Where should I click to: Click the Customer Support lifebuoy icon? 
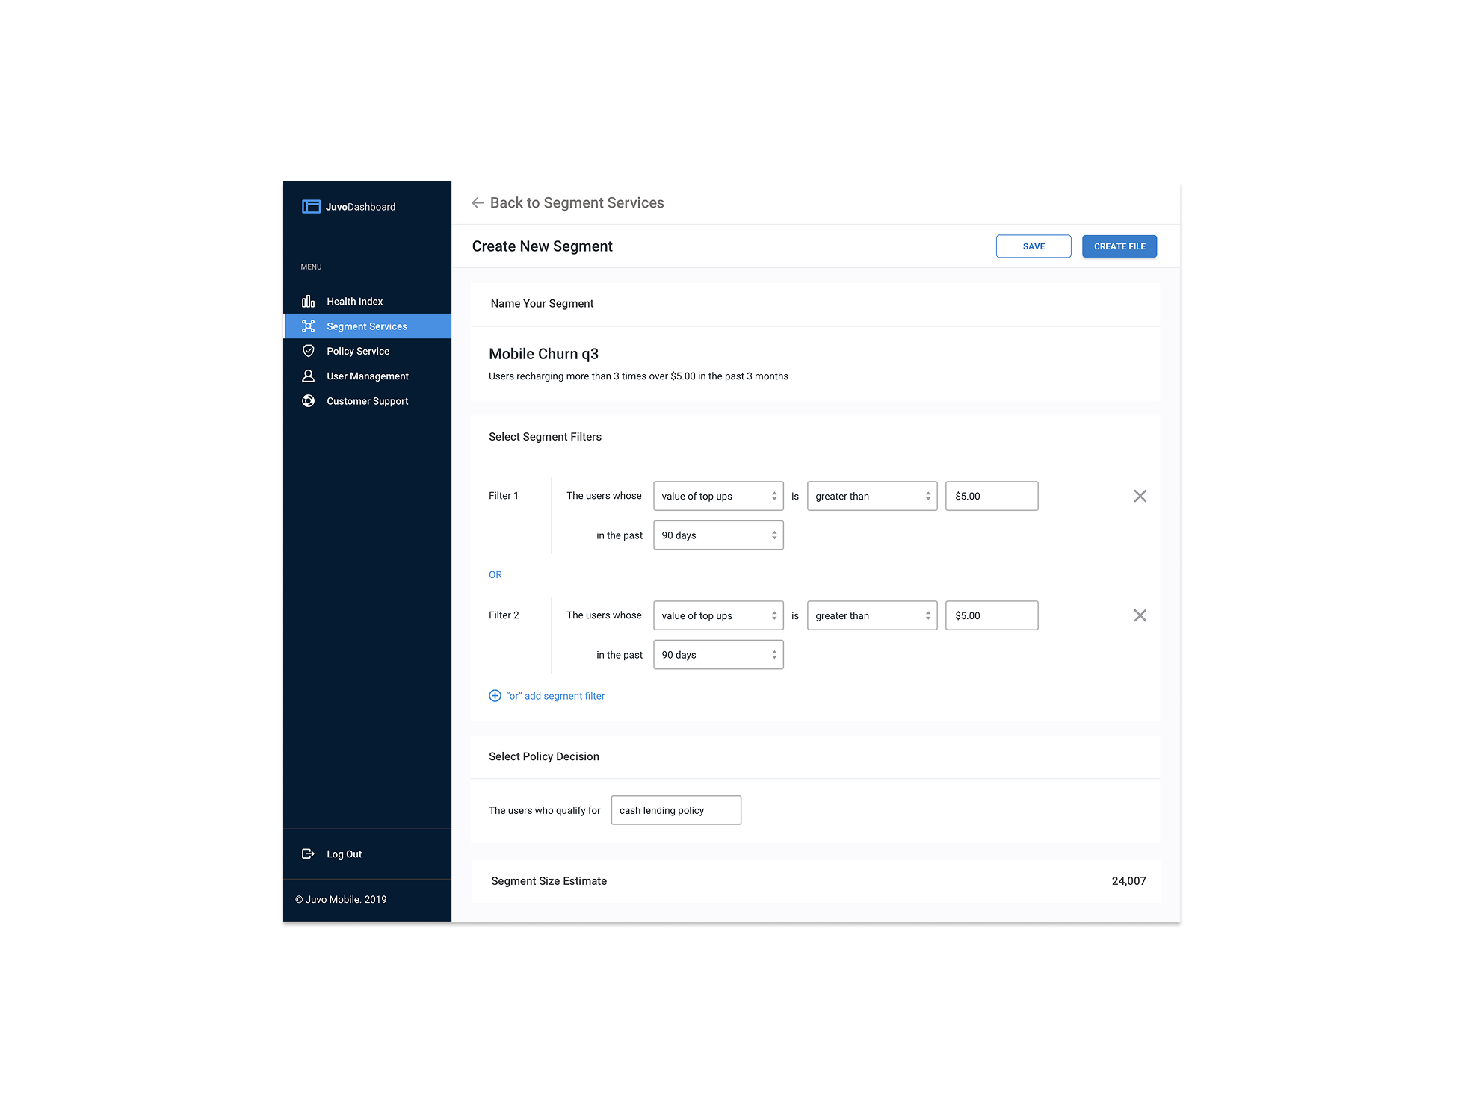tap(308, 401)
